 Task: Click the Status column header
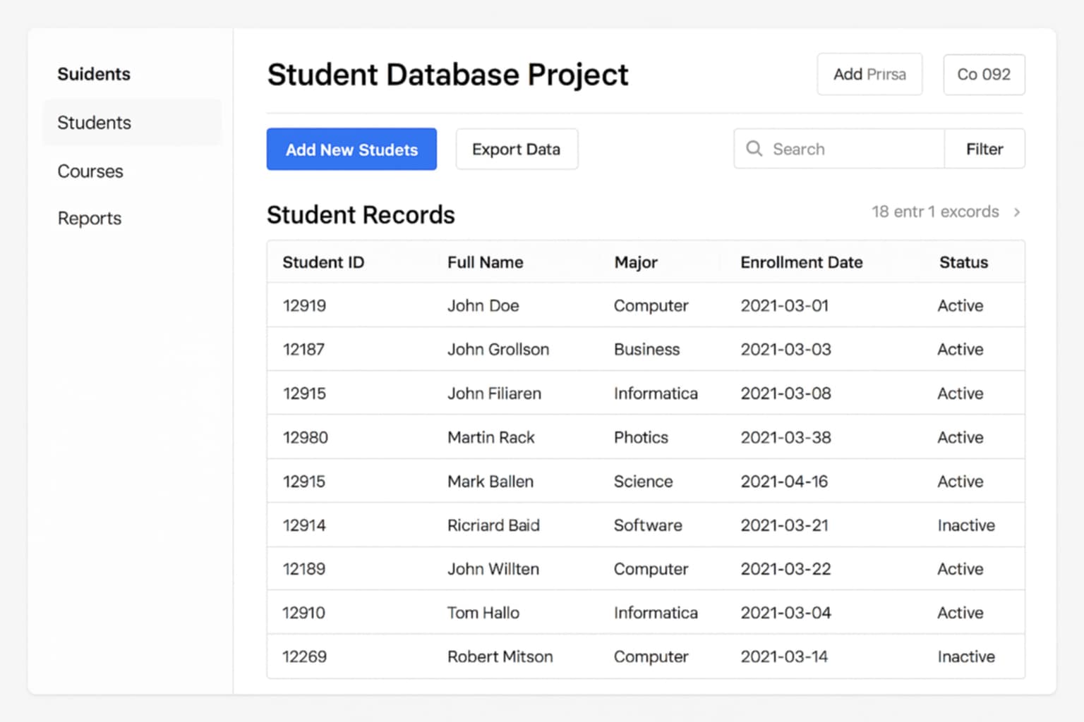click(963, 262)
